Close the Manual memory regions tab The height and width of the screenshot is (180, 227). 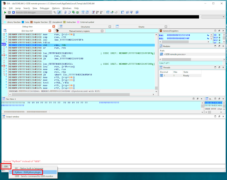pyautogui.click(x=102, y=31)
